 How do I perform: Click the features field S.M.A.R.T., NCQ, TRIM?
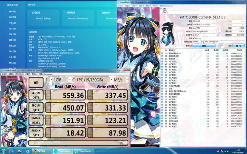click(219, 42)
